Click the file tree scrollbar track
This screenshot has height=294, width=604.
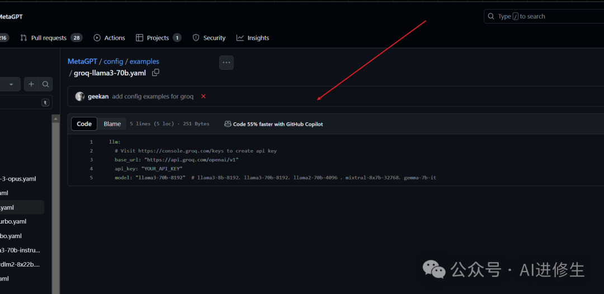click(x=56, y=208)
